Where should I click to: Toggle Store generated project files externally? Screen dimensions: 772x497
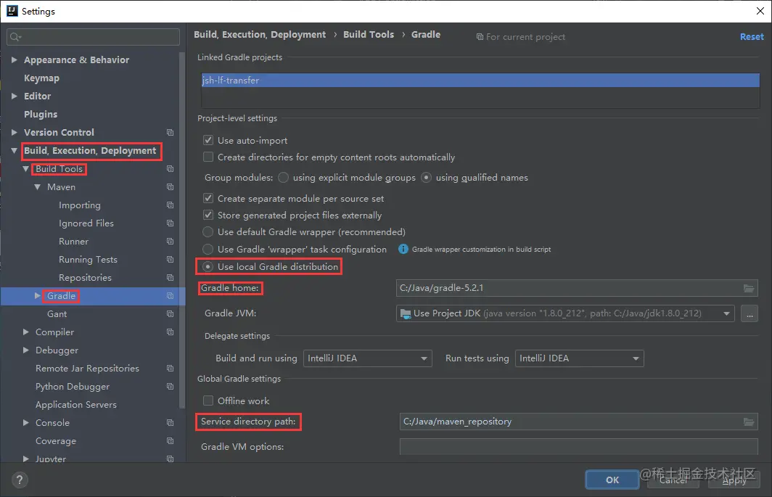click(208, 215)
